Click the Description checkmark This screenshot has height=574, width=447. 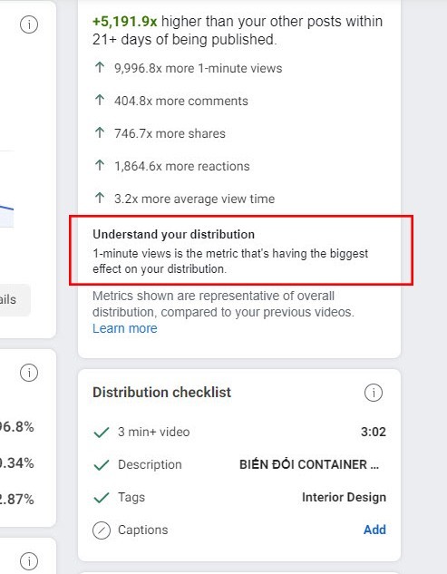click(x=102, y=465)
